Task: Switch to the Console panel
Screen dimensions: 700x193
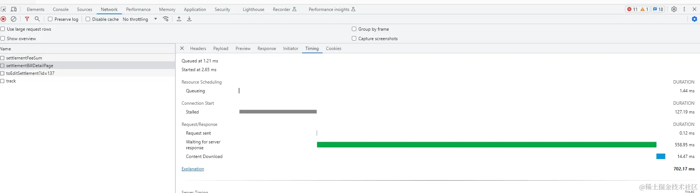Action: point(61,9)
